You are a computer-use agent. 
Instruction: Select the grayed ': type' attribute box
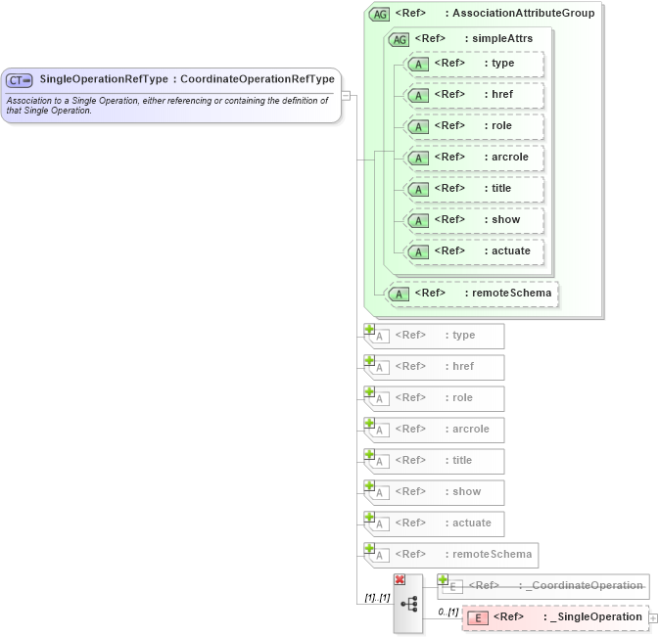tap(434, 336)
